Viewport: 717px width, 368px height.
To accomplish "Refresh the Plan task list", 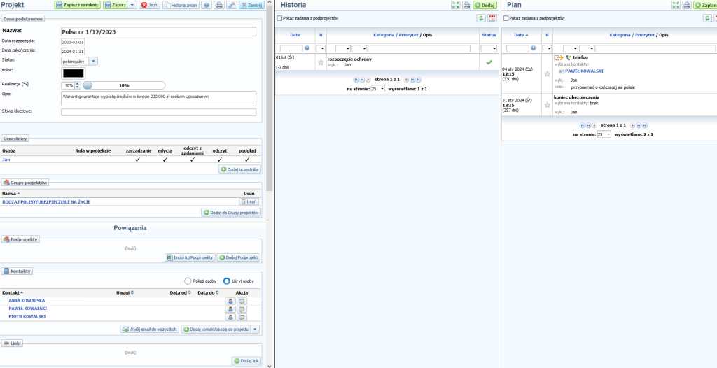I will pyautogui.click(x=707, y=18).
